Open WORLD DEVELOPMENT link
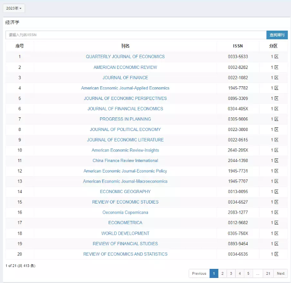The image size is (291, 283). click(x=125, y=233)
